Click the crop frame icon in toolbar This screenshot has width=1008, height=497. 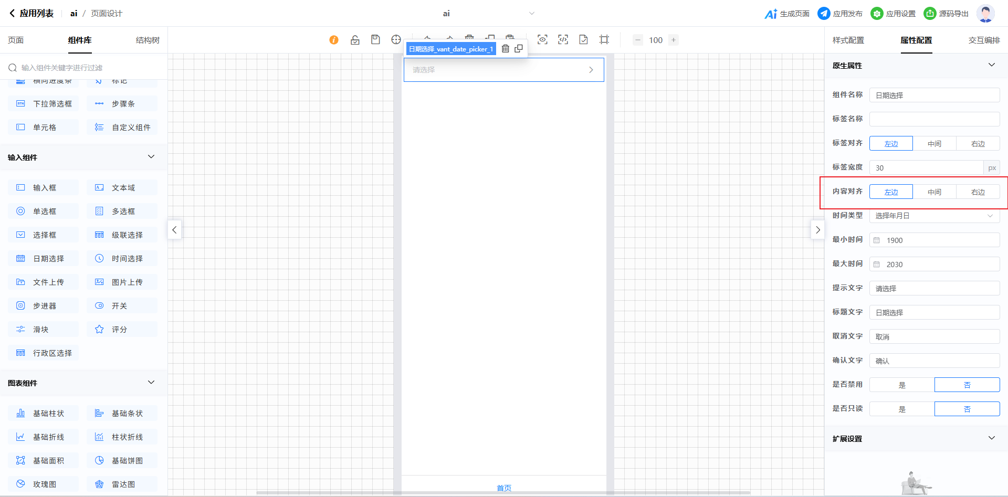[604, 40]
